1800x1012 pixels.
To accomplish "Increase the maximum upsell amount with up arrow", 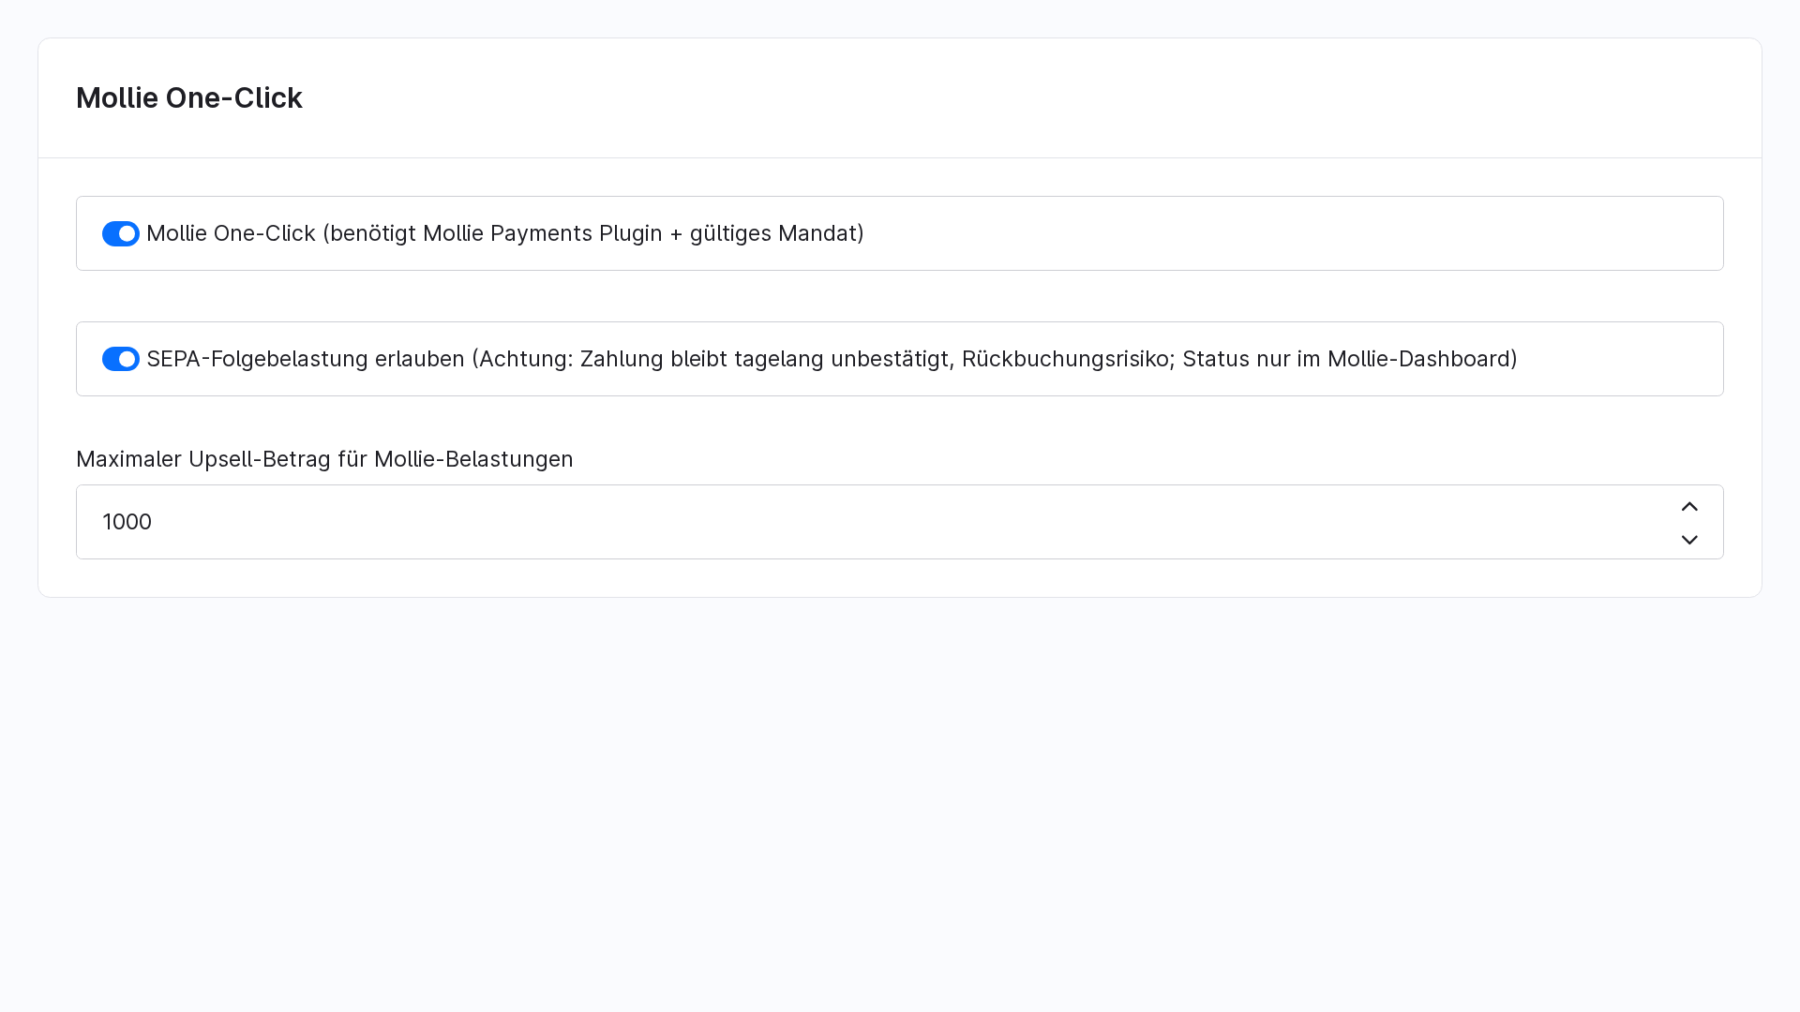I will pyautogui.click(x=1689, y=506).
